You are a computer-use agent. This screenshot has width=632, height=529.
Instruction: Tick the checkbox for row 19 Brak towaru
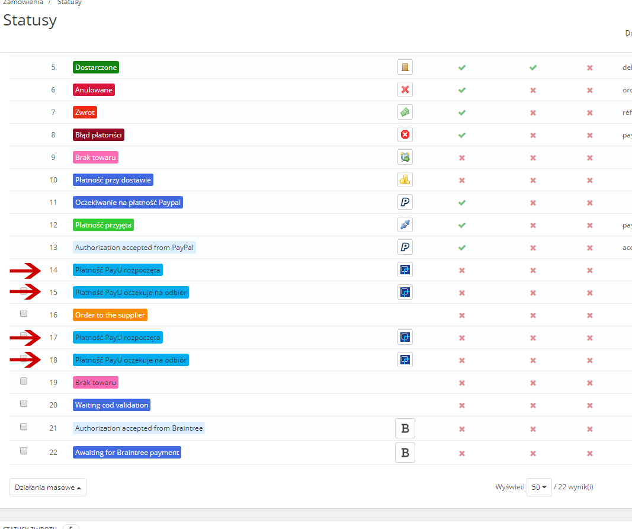24,381
